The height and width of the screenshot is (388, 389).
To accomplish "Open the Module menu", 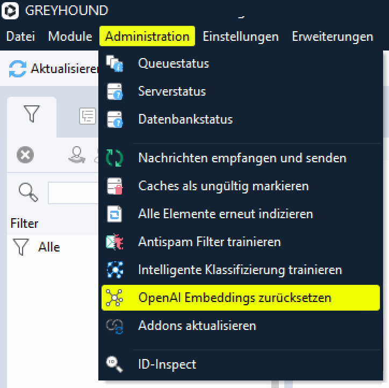I will click(x=70, y=37).
